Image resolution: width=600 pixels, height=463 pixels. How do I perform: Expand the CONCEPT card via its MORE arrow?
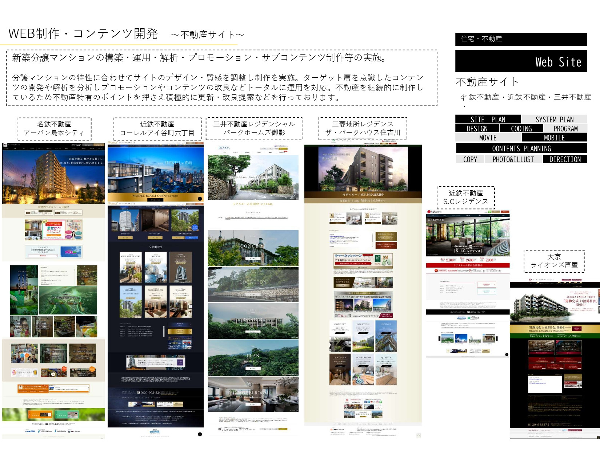[x=340, y=333]
